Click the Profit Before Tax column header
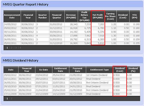This screenshot has height=106, width=144. pos(84,16)
